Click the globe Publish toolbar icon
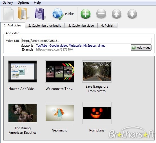156x143 pixels. (58, 14)
